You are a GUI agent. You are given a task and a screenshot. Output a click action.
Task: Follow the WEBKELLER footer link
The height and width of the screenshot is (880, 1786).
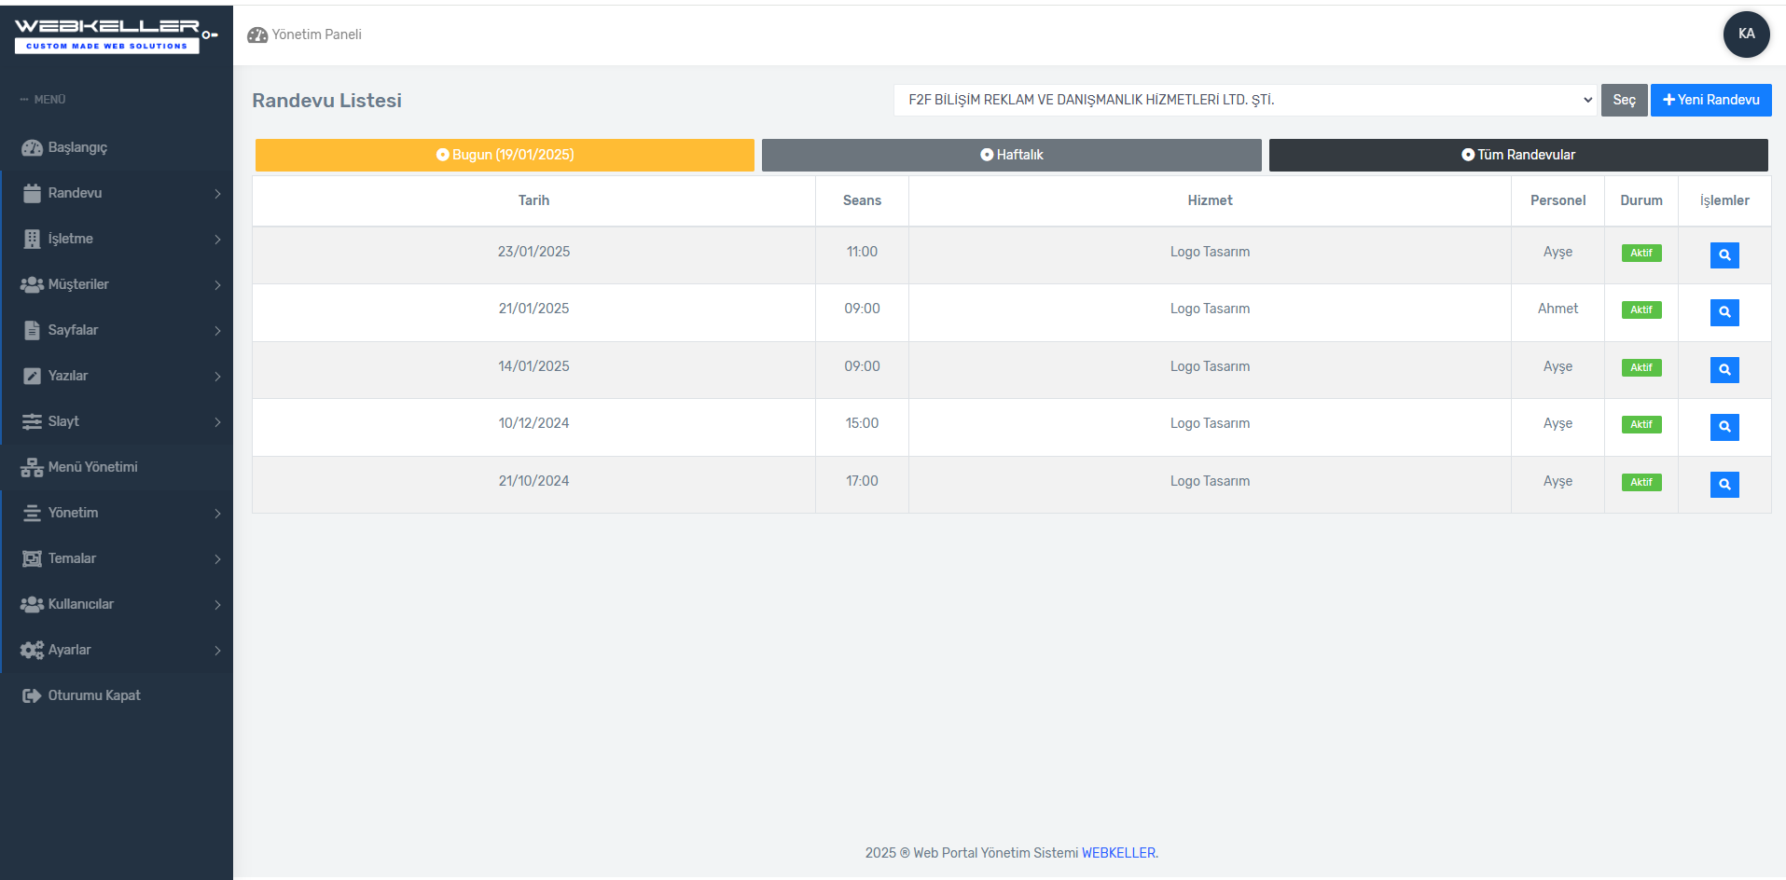tap(1118, 853)
